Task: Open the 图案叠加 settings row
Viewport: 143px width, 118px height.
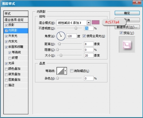Action: click(16, 80)
